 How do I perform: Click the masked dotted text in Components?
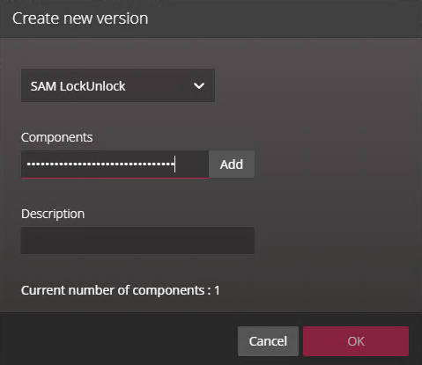click(x=100, y=164)
